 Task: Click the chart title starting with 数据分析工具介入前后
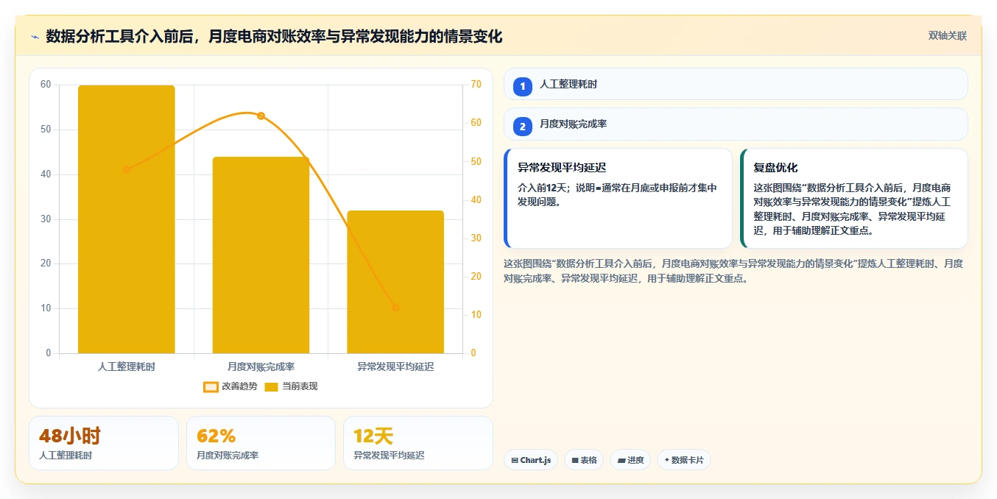(274, 37)
